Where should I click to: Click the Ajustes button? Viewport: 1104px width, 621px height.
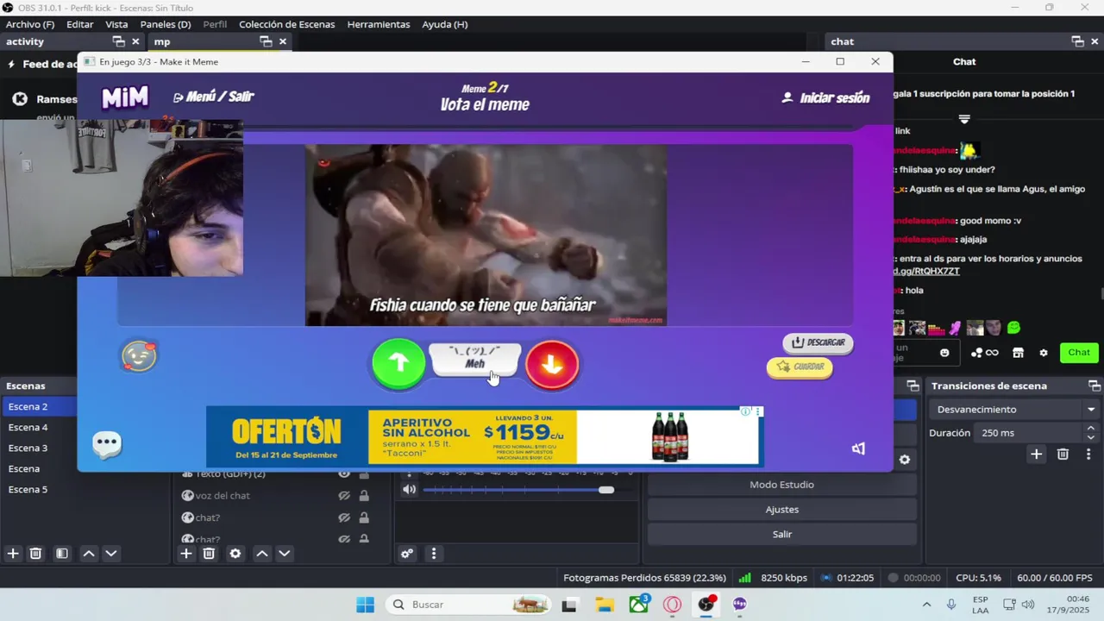(781, 510)
